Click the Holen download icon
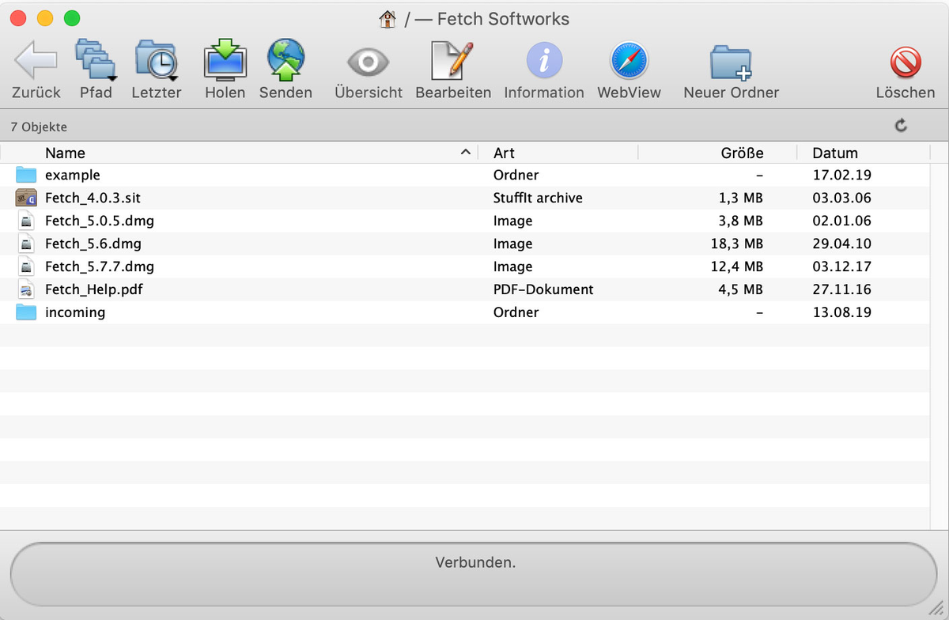 [225, 60]
